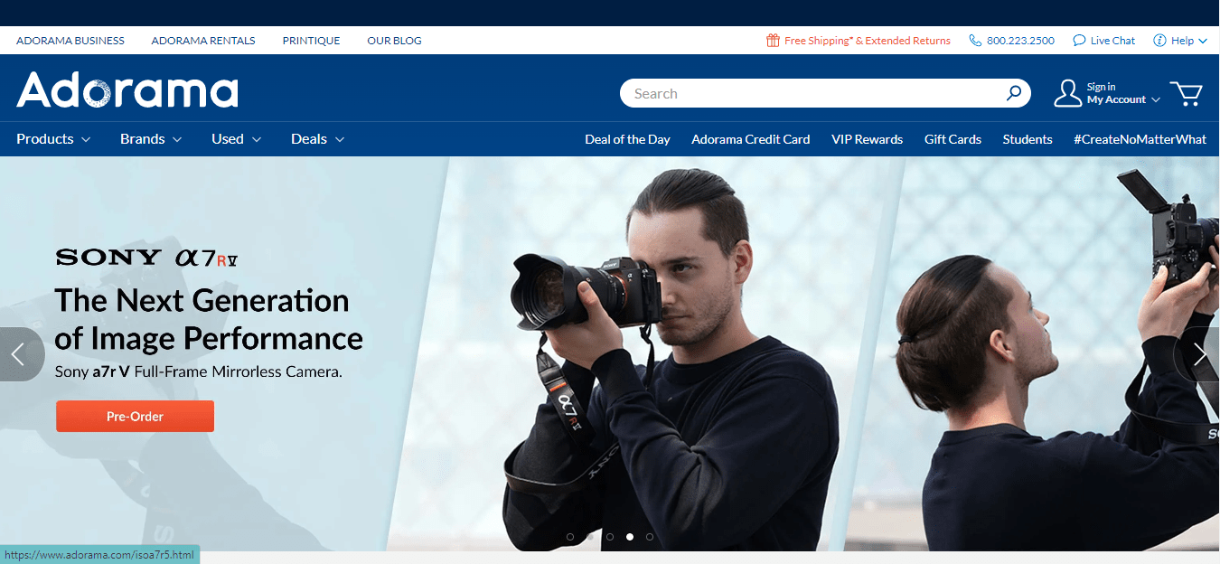Open #CreateNoMatterWhat page
Viewport: 1220px width, 564px height.
1140,139
